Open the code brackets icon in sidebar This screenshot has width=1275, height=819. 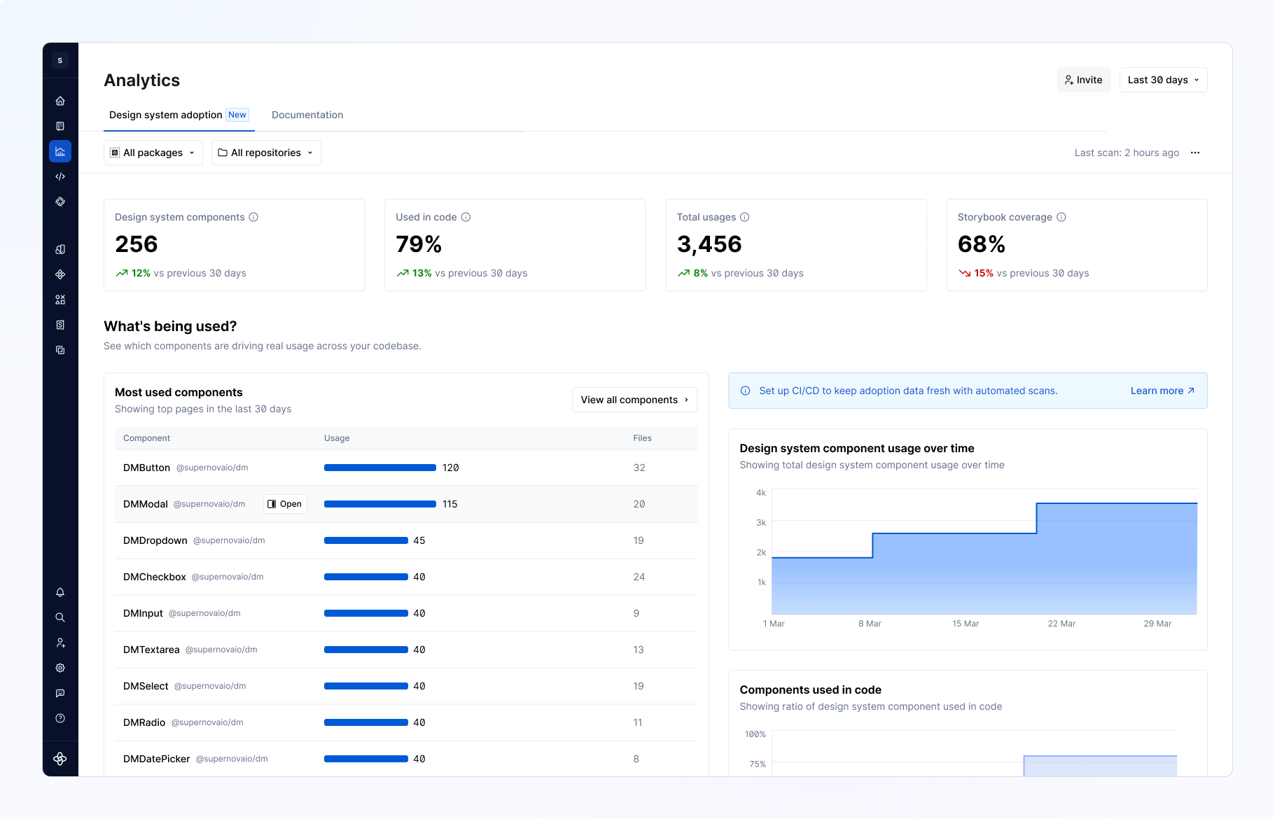tap(60, 176)
